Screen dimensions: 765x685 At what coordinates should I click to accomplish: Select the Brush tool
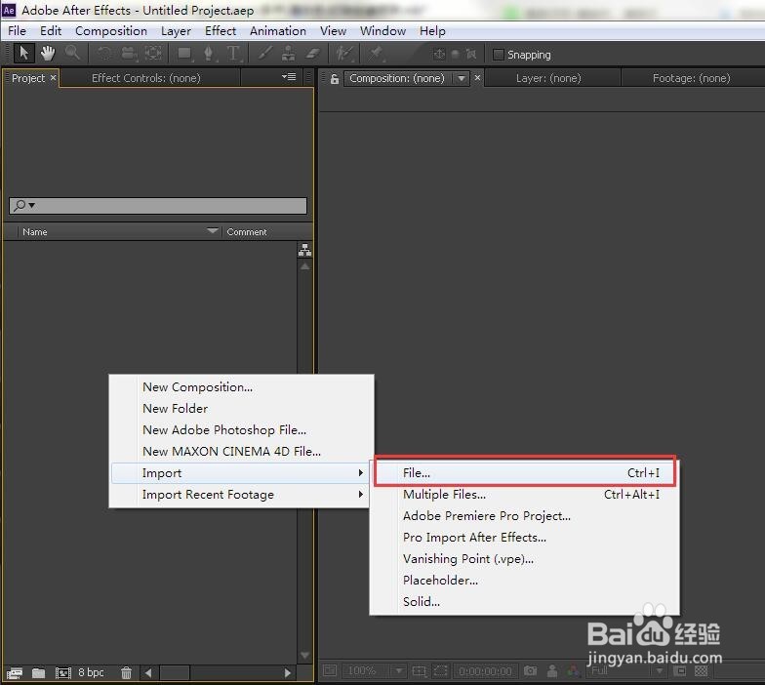click(264, 53)
